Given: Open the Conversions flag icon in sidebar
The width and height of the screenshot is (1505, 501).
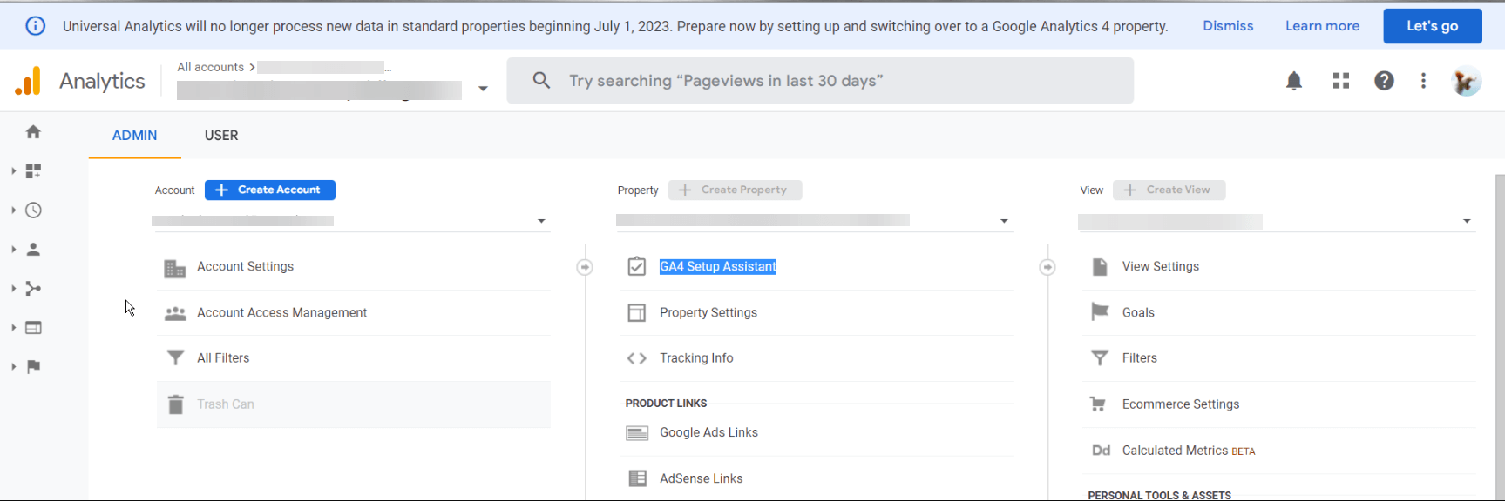Looking at the screenshot, I should pos(33,366).
